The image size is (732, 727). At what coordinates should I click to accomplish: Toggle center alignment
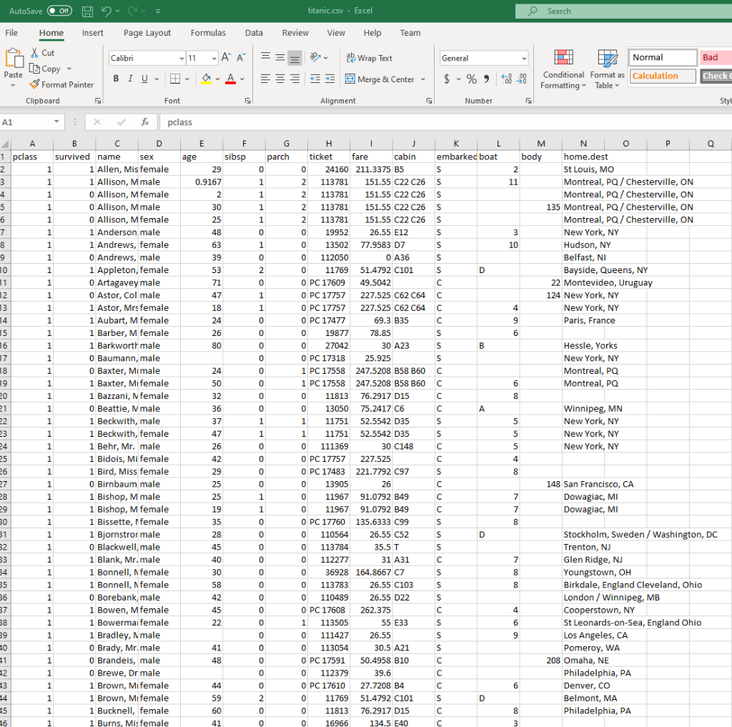279,79
